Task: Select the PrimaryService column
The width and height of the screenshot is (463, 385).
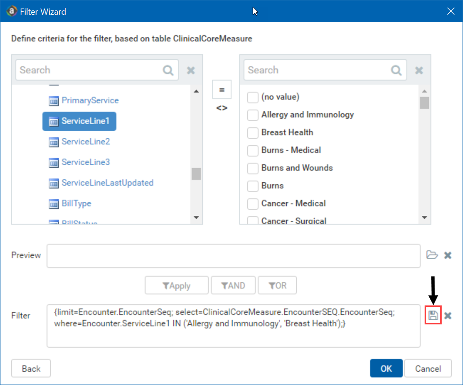Action: [90, 100]
